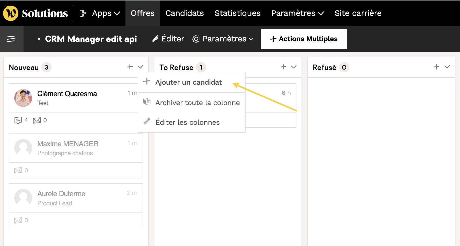This screenshot has height=246, width=460.
Task: Click plus icon in Nouveau column header
Action: coord(130,67)
